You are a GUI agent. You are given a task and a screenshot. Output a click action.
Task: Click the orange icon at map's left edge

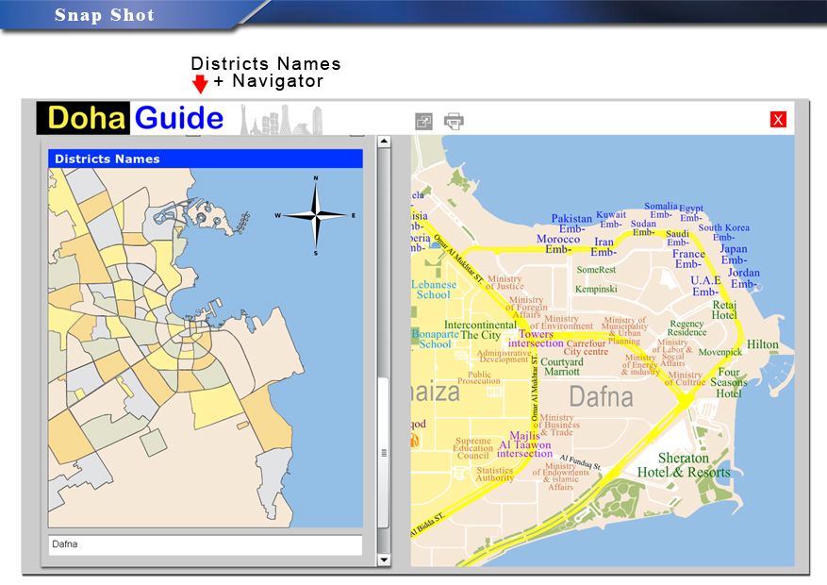(414, 441)
